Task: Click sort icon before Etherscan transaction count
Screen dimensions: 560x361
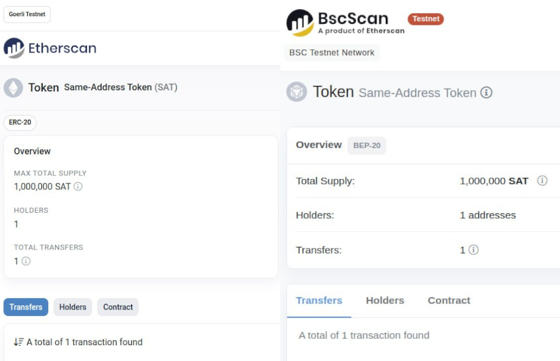Action: pyautogui.click(x=18, y=342)
